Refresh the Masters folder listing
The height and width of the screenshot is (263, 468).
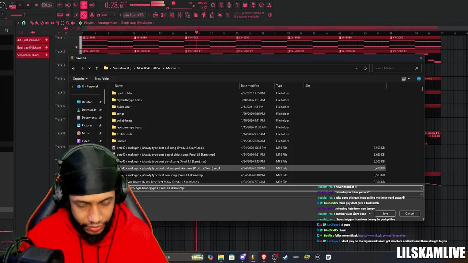click(x=365, y=68)
